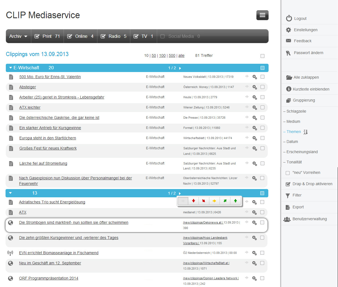The height and width of the screenshot is (287, 338).
Task: Group clippings by Erscheinungsland
Action: coord(302,152)
